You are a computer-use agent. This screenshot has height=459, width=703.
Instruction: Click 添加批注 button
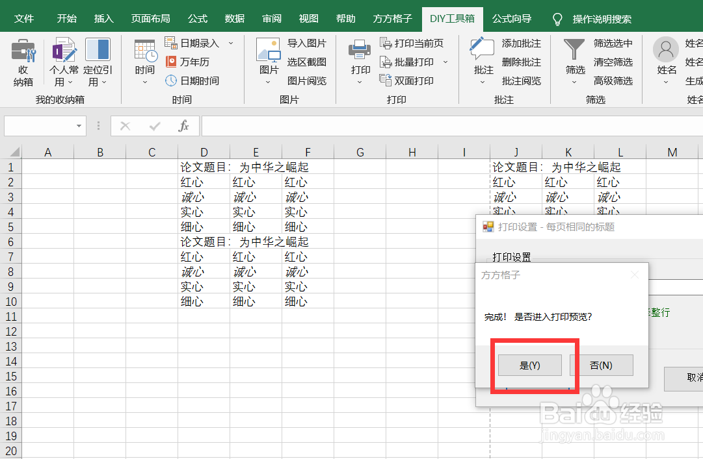[x=522, y=43]
